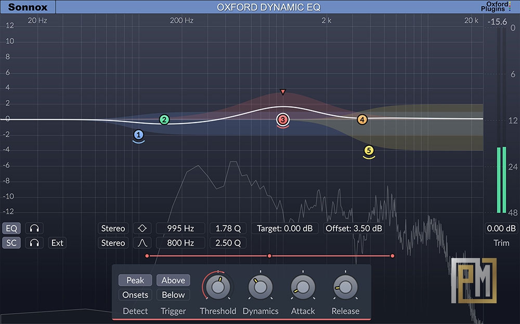Click the OXFORD DYNAMIC EQ title
520x324 pixels.
pos(269,7)
